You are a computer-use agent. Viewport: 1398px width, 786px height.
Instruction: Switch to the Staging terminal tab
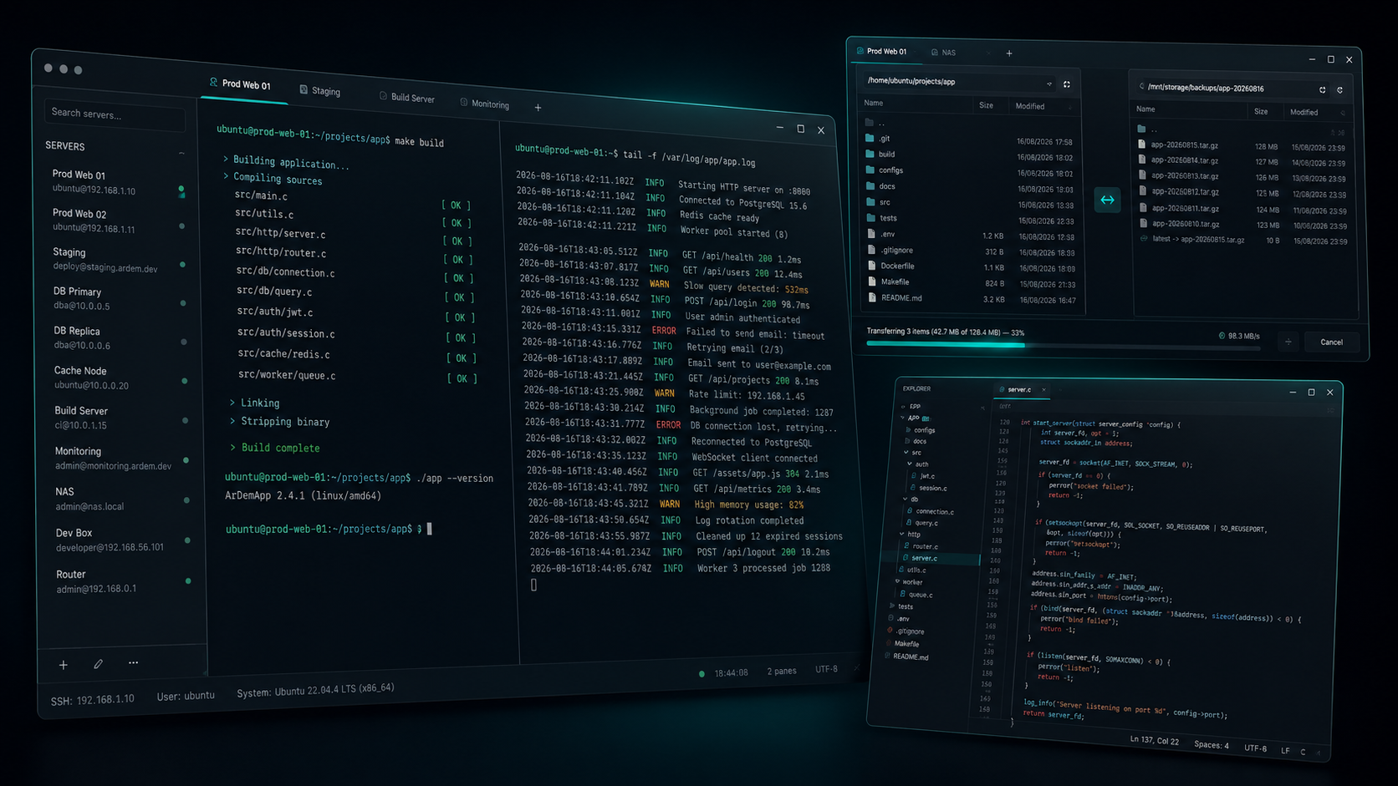point(320,90)
